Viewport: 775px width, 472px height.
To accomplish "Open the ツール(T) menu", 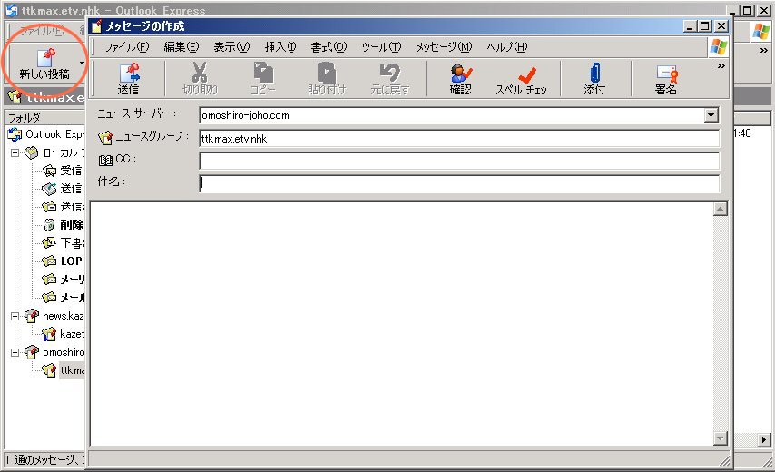I will (x=381, y=47).
